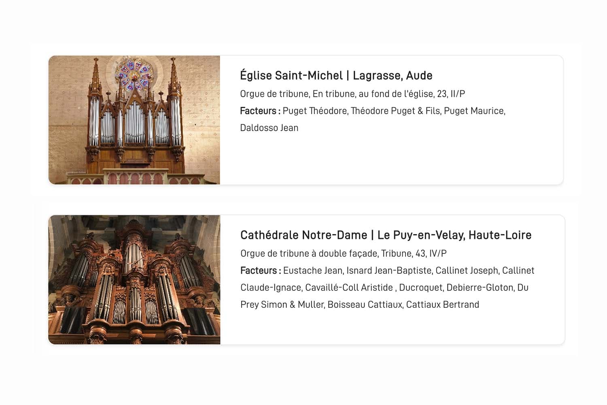Image resolution: width=607 pixels, height=405 pixels.
Task: Click the builder name Boisseau Cattiaux
Action: [365, 305]
